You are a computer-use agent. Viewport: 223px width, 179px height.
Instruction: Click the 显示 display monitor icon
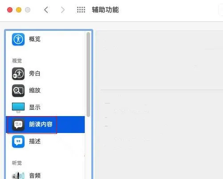coord(18,108)
